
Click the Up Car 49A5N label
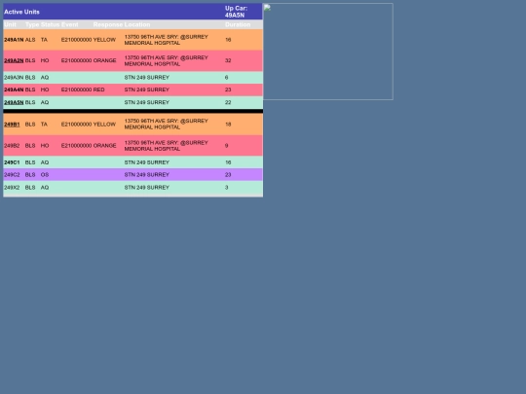click(236, 12)
